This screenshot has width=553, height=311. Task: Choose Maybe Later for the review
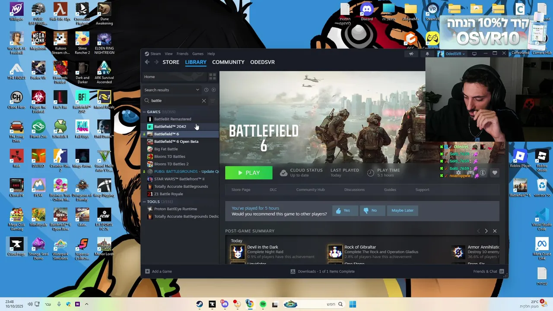402,210
